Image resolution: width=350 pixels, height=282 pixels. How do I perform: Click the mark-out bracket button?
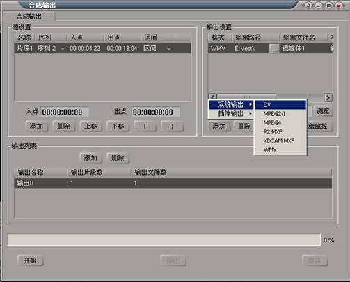tap(172, 126)
